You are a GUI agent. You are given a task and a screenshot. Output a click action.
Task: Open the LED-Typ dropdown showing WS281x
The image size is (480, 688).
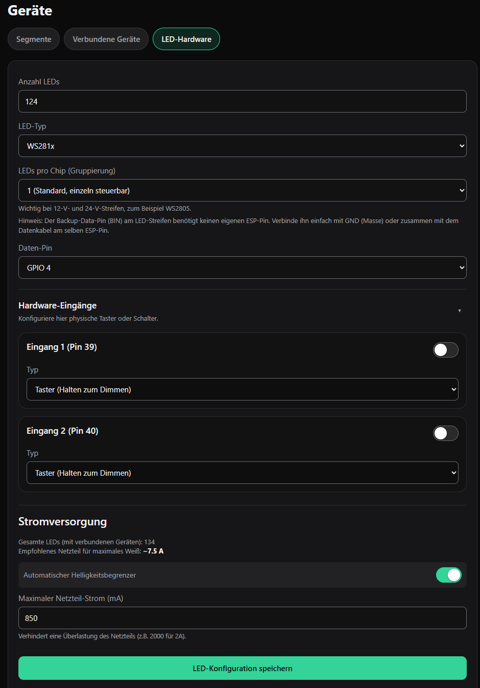[243, 146]
